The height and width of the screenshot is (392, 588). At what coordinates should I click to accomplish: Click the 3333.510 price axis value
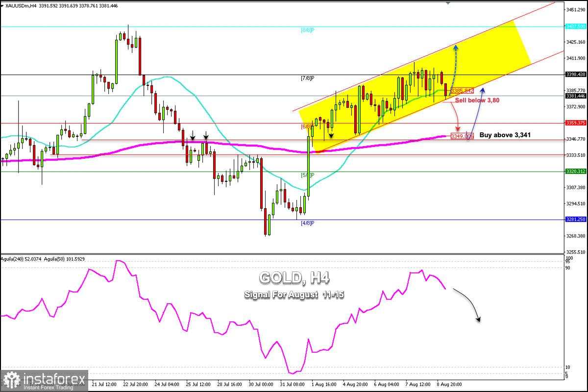[575, 155]
